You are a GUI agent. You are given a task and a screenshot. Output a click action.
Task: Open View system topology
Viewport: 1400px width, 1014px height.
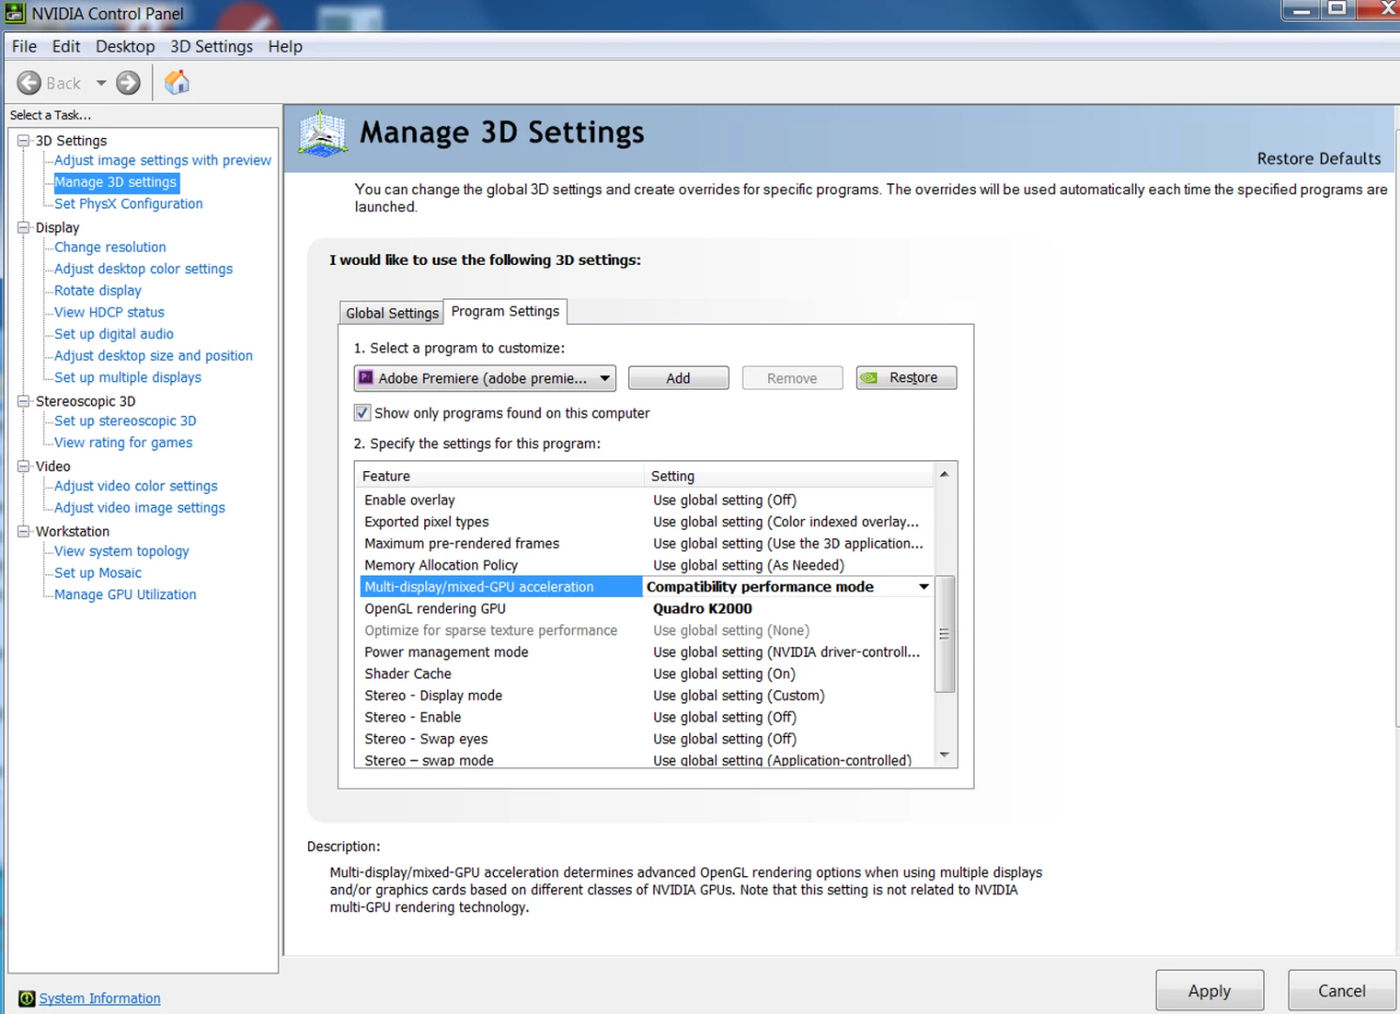click(x=121, y=551)
